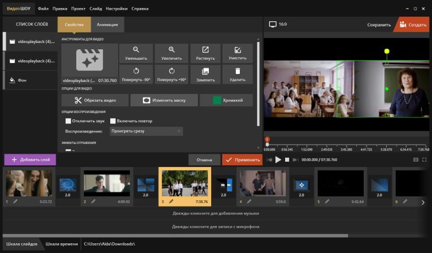432x253 pixels.
Task: Rotate the video with Повернуть -90°
Action: click(136, 75)
